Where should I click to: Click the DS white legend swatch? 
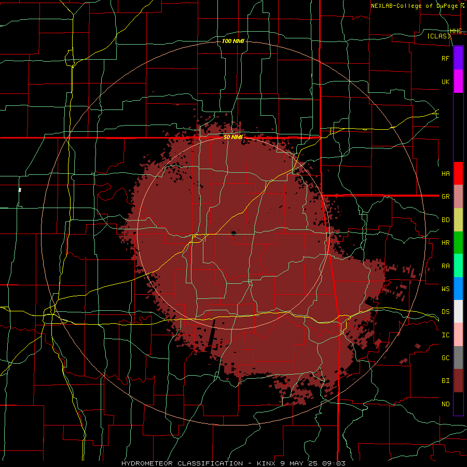(458, 311)
